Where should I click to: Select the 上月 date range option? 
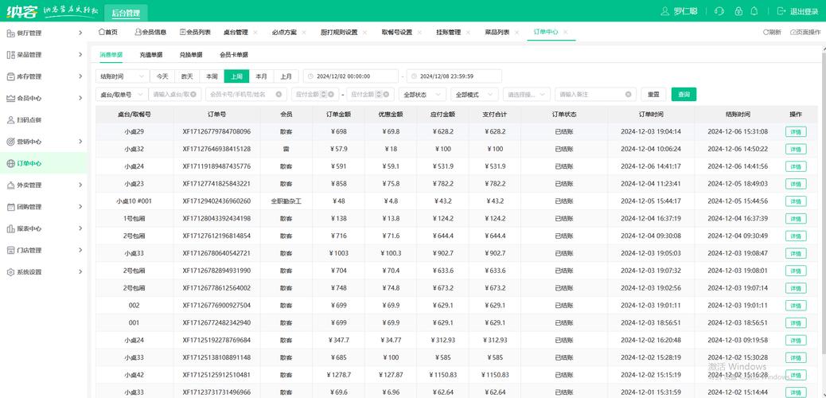(286, 76)
